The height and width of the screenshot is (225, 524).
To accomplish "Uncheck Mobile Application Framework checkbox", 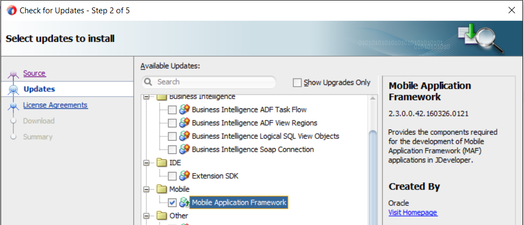I will click(172, 202).
